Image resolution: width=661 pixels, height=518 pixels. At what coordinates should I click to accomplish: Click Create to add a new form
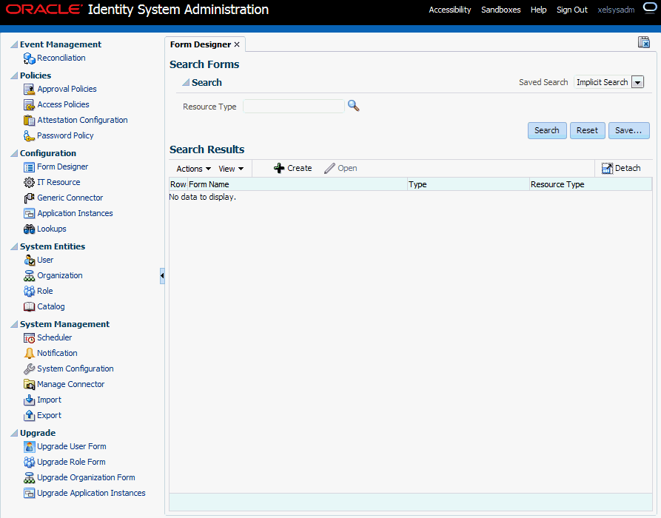[293, 168]
